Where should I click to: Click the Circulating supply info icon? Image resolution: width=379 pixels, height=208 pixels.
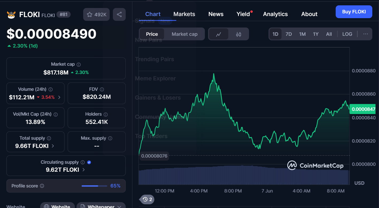point(83,162)
